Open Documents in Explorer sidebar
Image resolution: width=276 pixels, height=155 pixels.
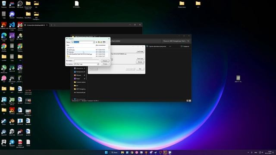click(x=79, y=68)
